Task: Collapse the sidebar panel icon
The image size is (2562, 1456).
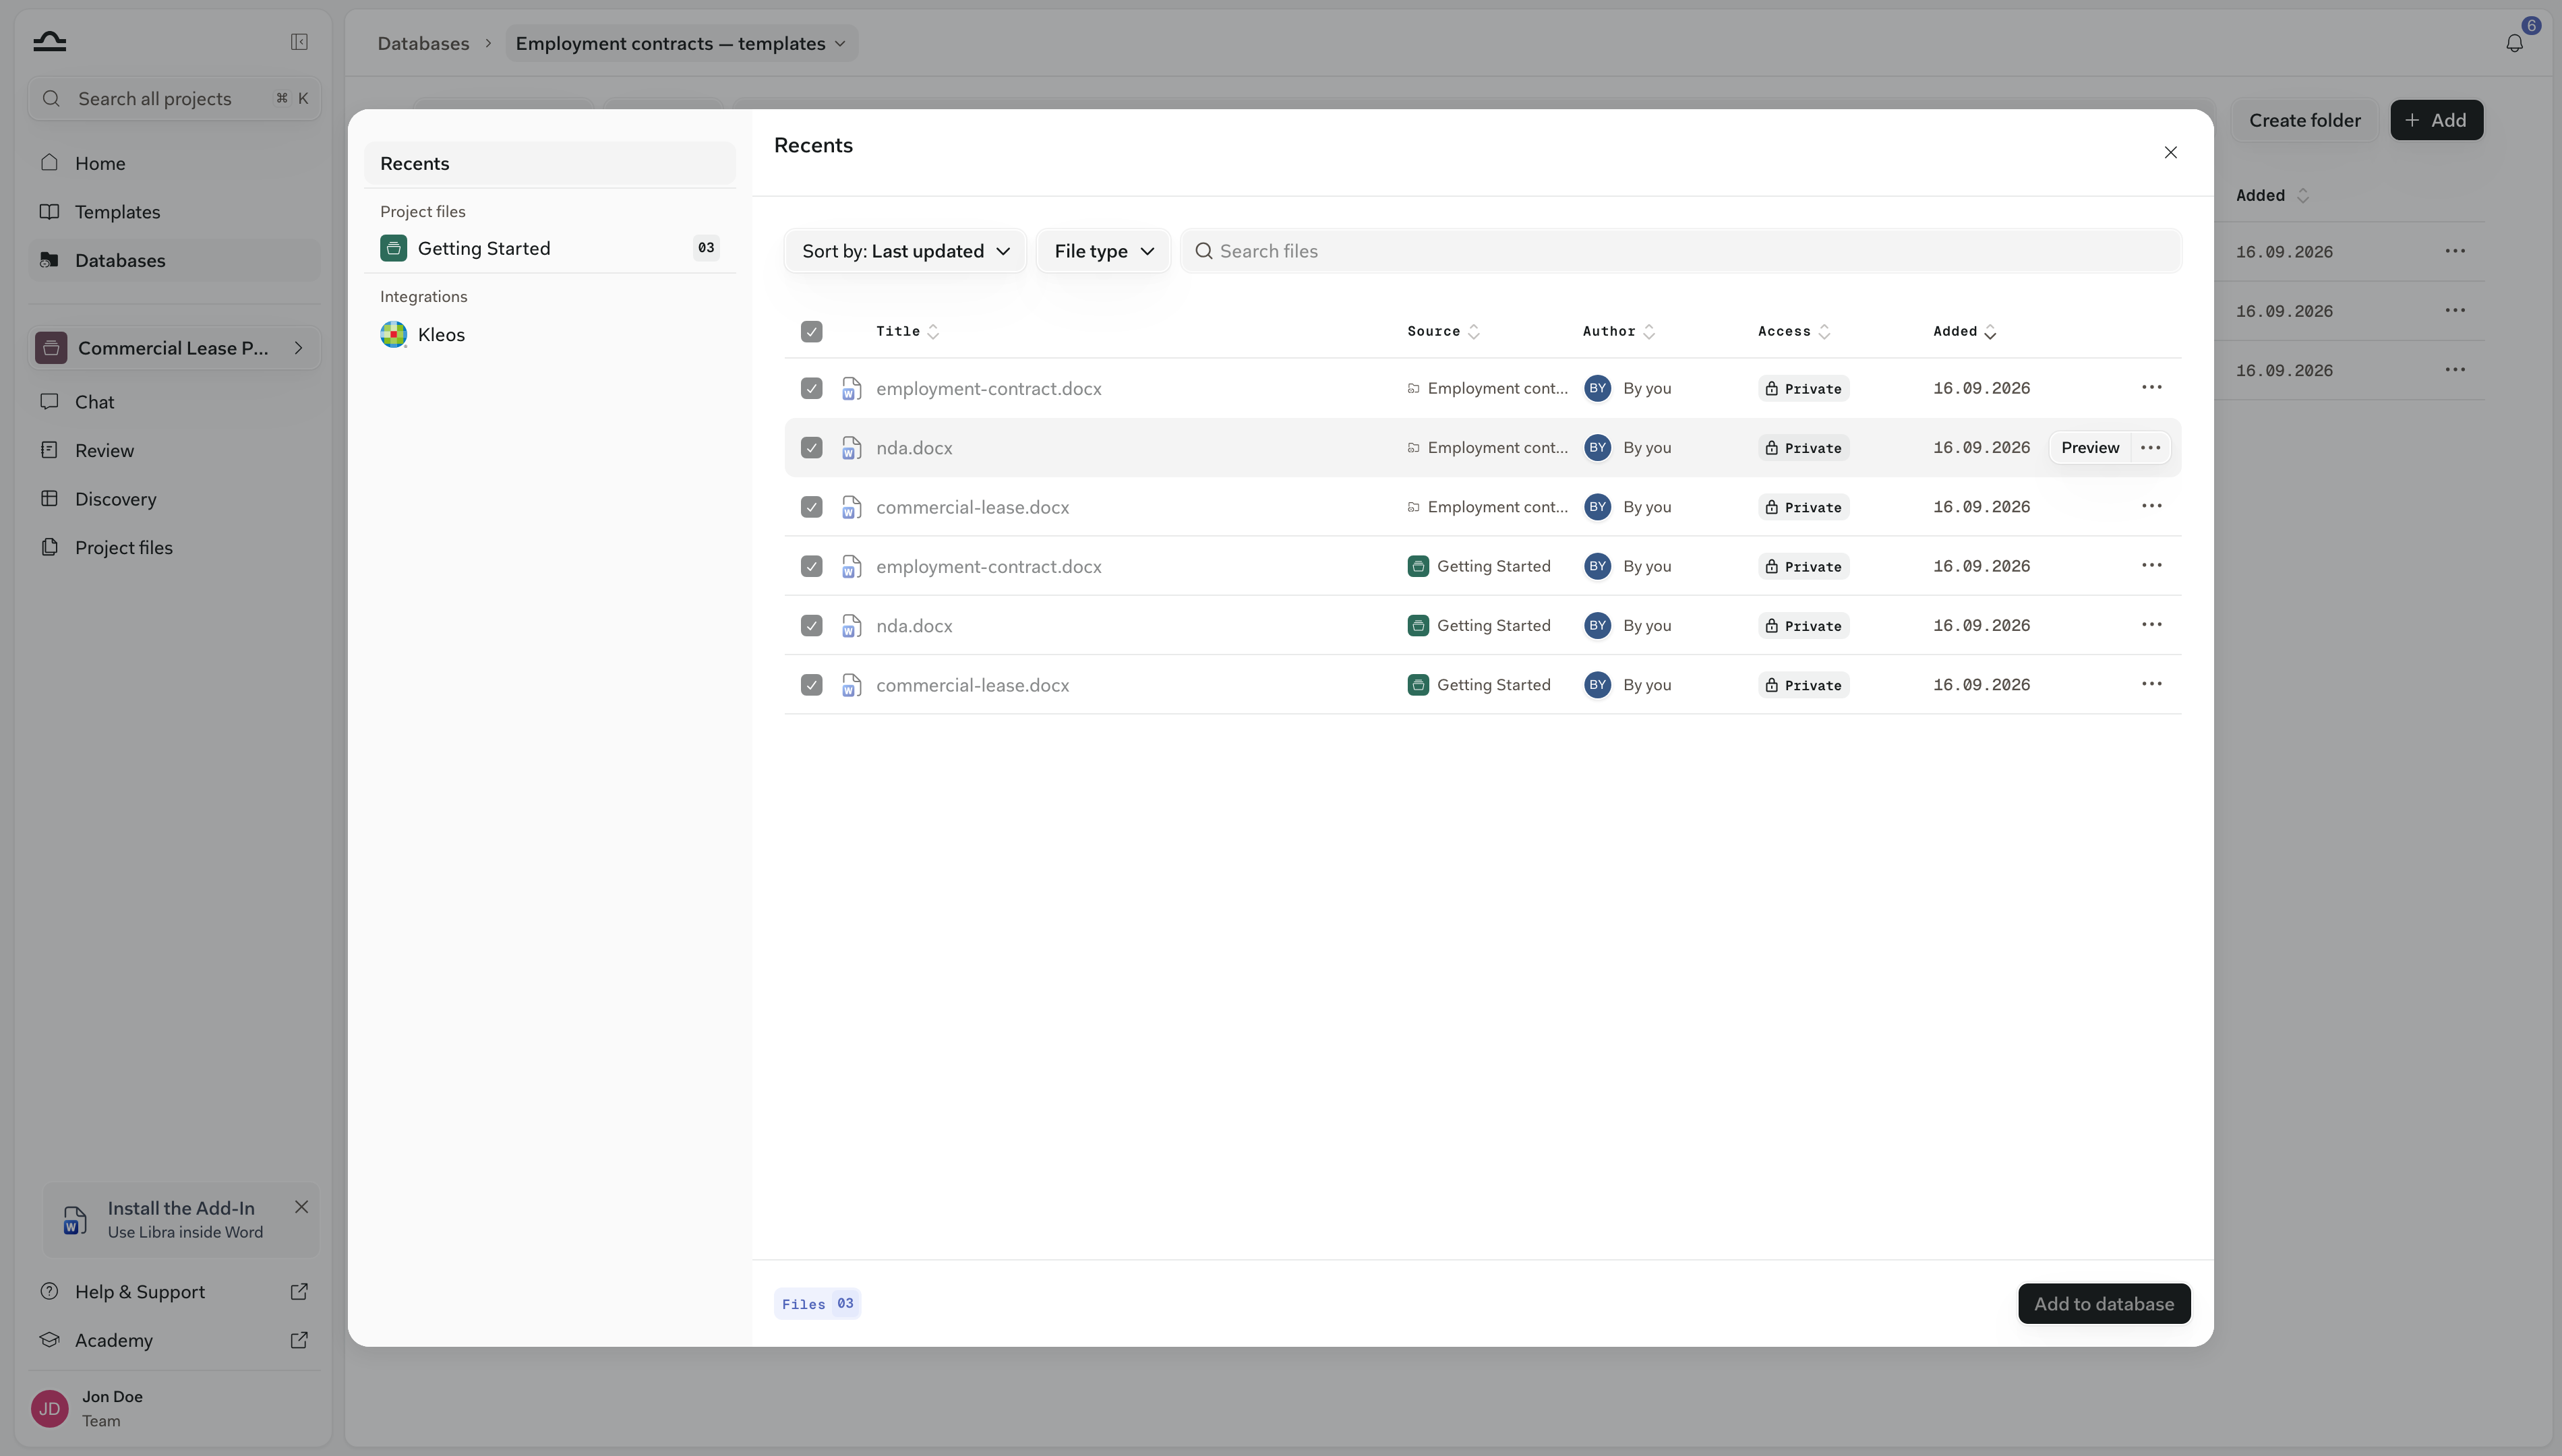Action: pyautogui.click(x=299, y=42)
